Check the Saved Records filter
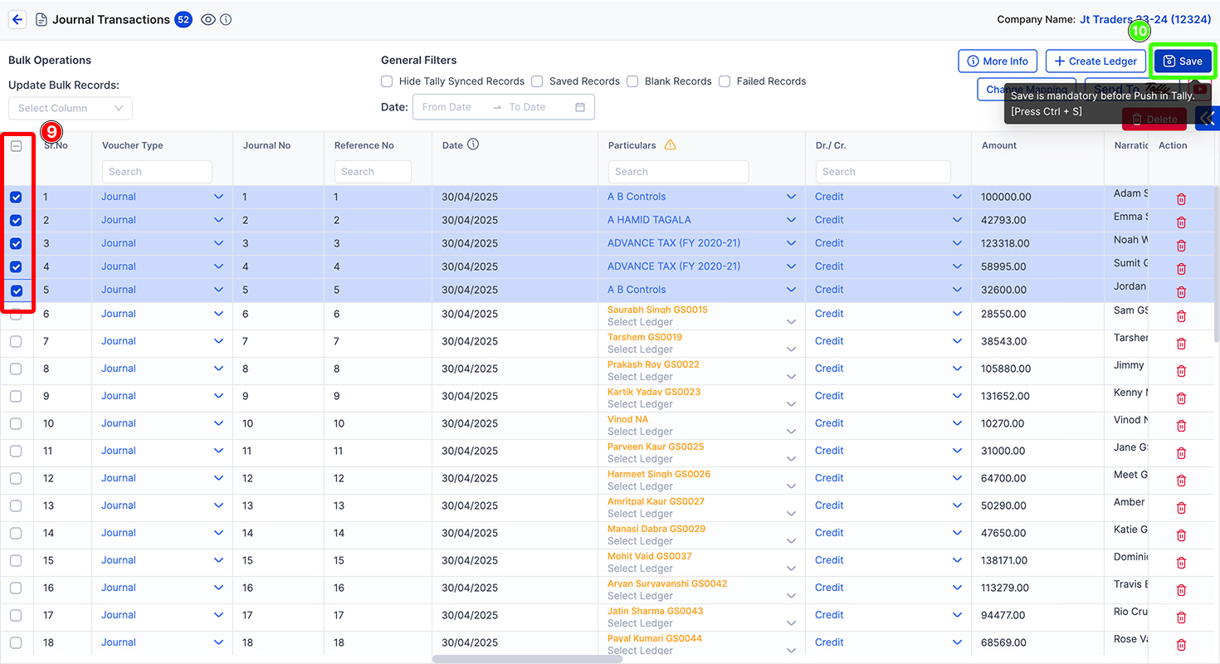The height and width of the screenshot is (664, 1220). (537, 81)
